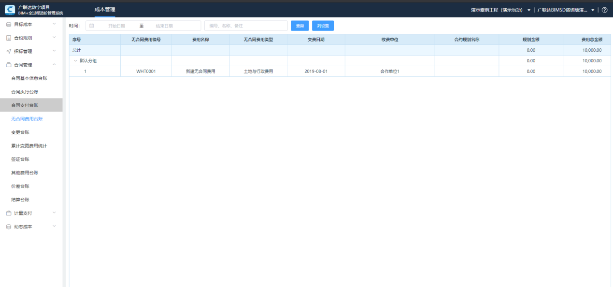The image size is (613, 287).
Task: Open the 演示案例工程 project dropdown
Action: pyautogui.click(x=501, y=10)
